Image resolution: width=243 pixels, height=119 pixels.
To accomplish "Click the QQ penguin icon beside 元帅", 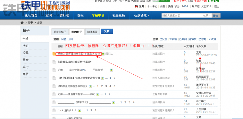I will 136,6.
